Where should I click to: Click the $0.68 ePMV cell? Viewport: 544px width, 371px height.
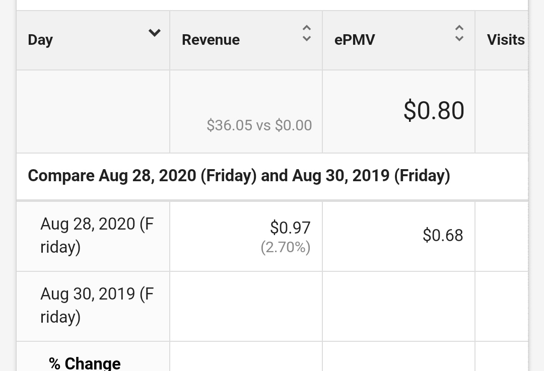pos(443,236)
